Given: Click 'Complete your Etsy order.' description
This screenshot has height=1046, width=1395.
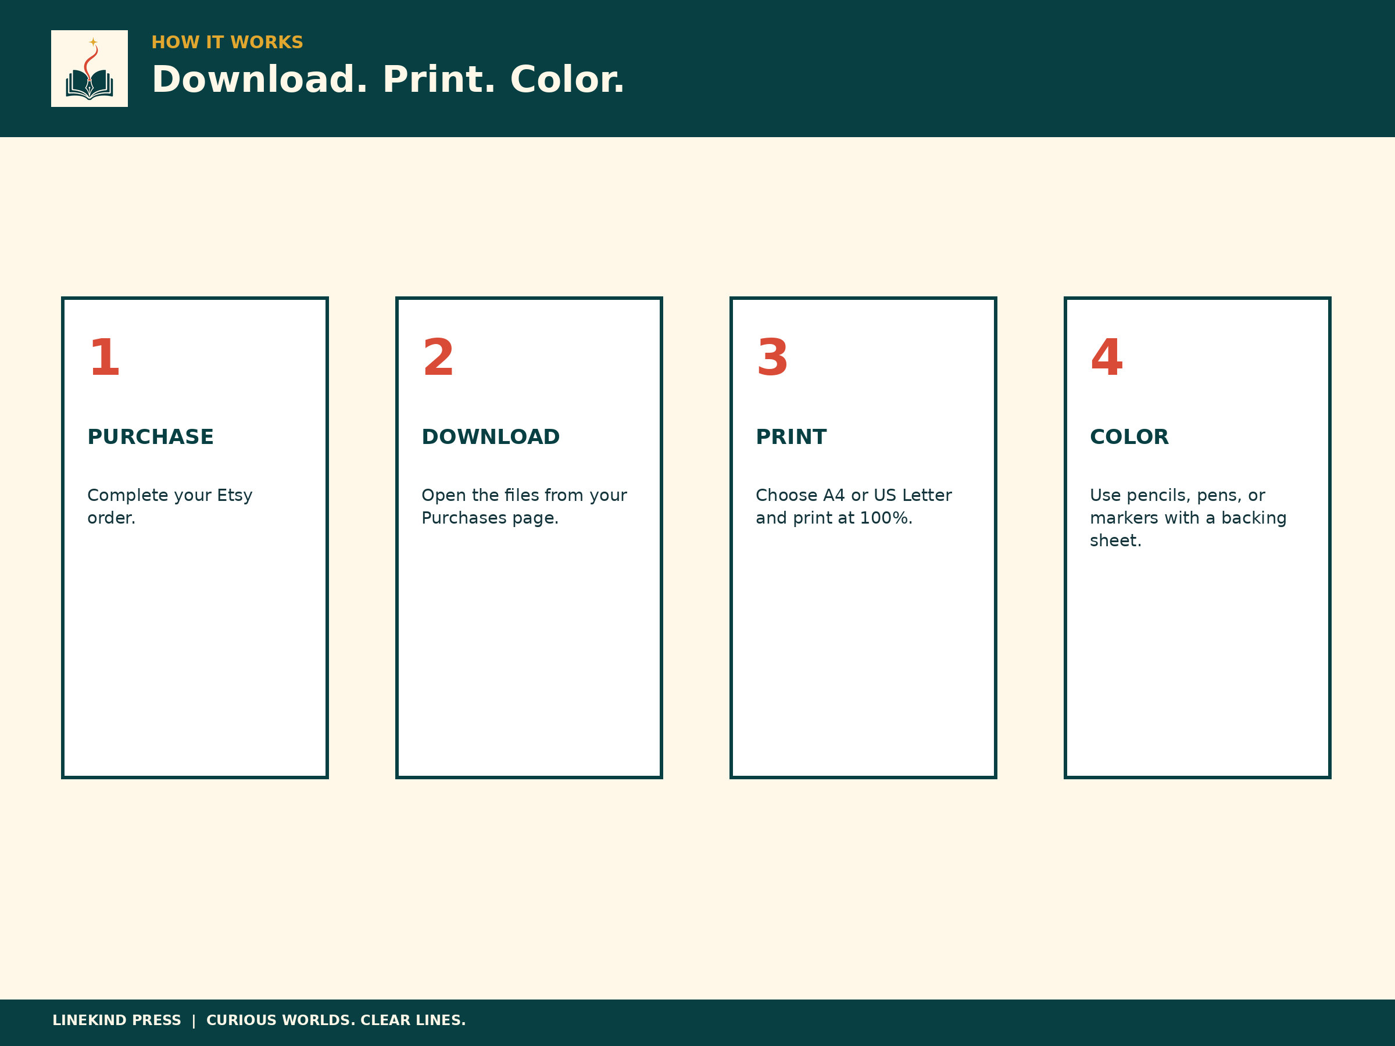Looking at the screenshot, I should (x=170, y=506).
